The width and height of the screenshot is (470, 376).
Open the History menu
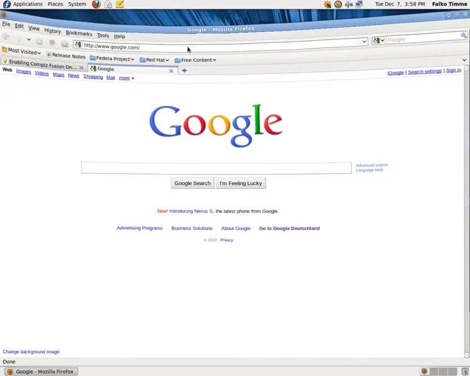[x=52, y=31]
